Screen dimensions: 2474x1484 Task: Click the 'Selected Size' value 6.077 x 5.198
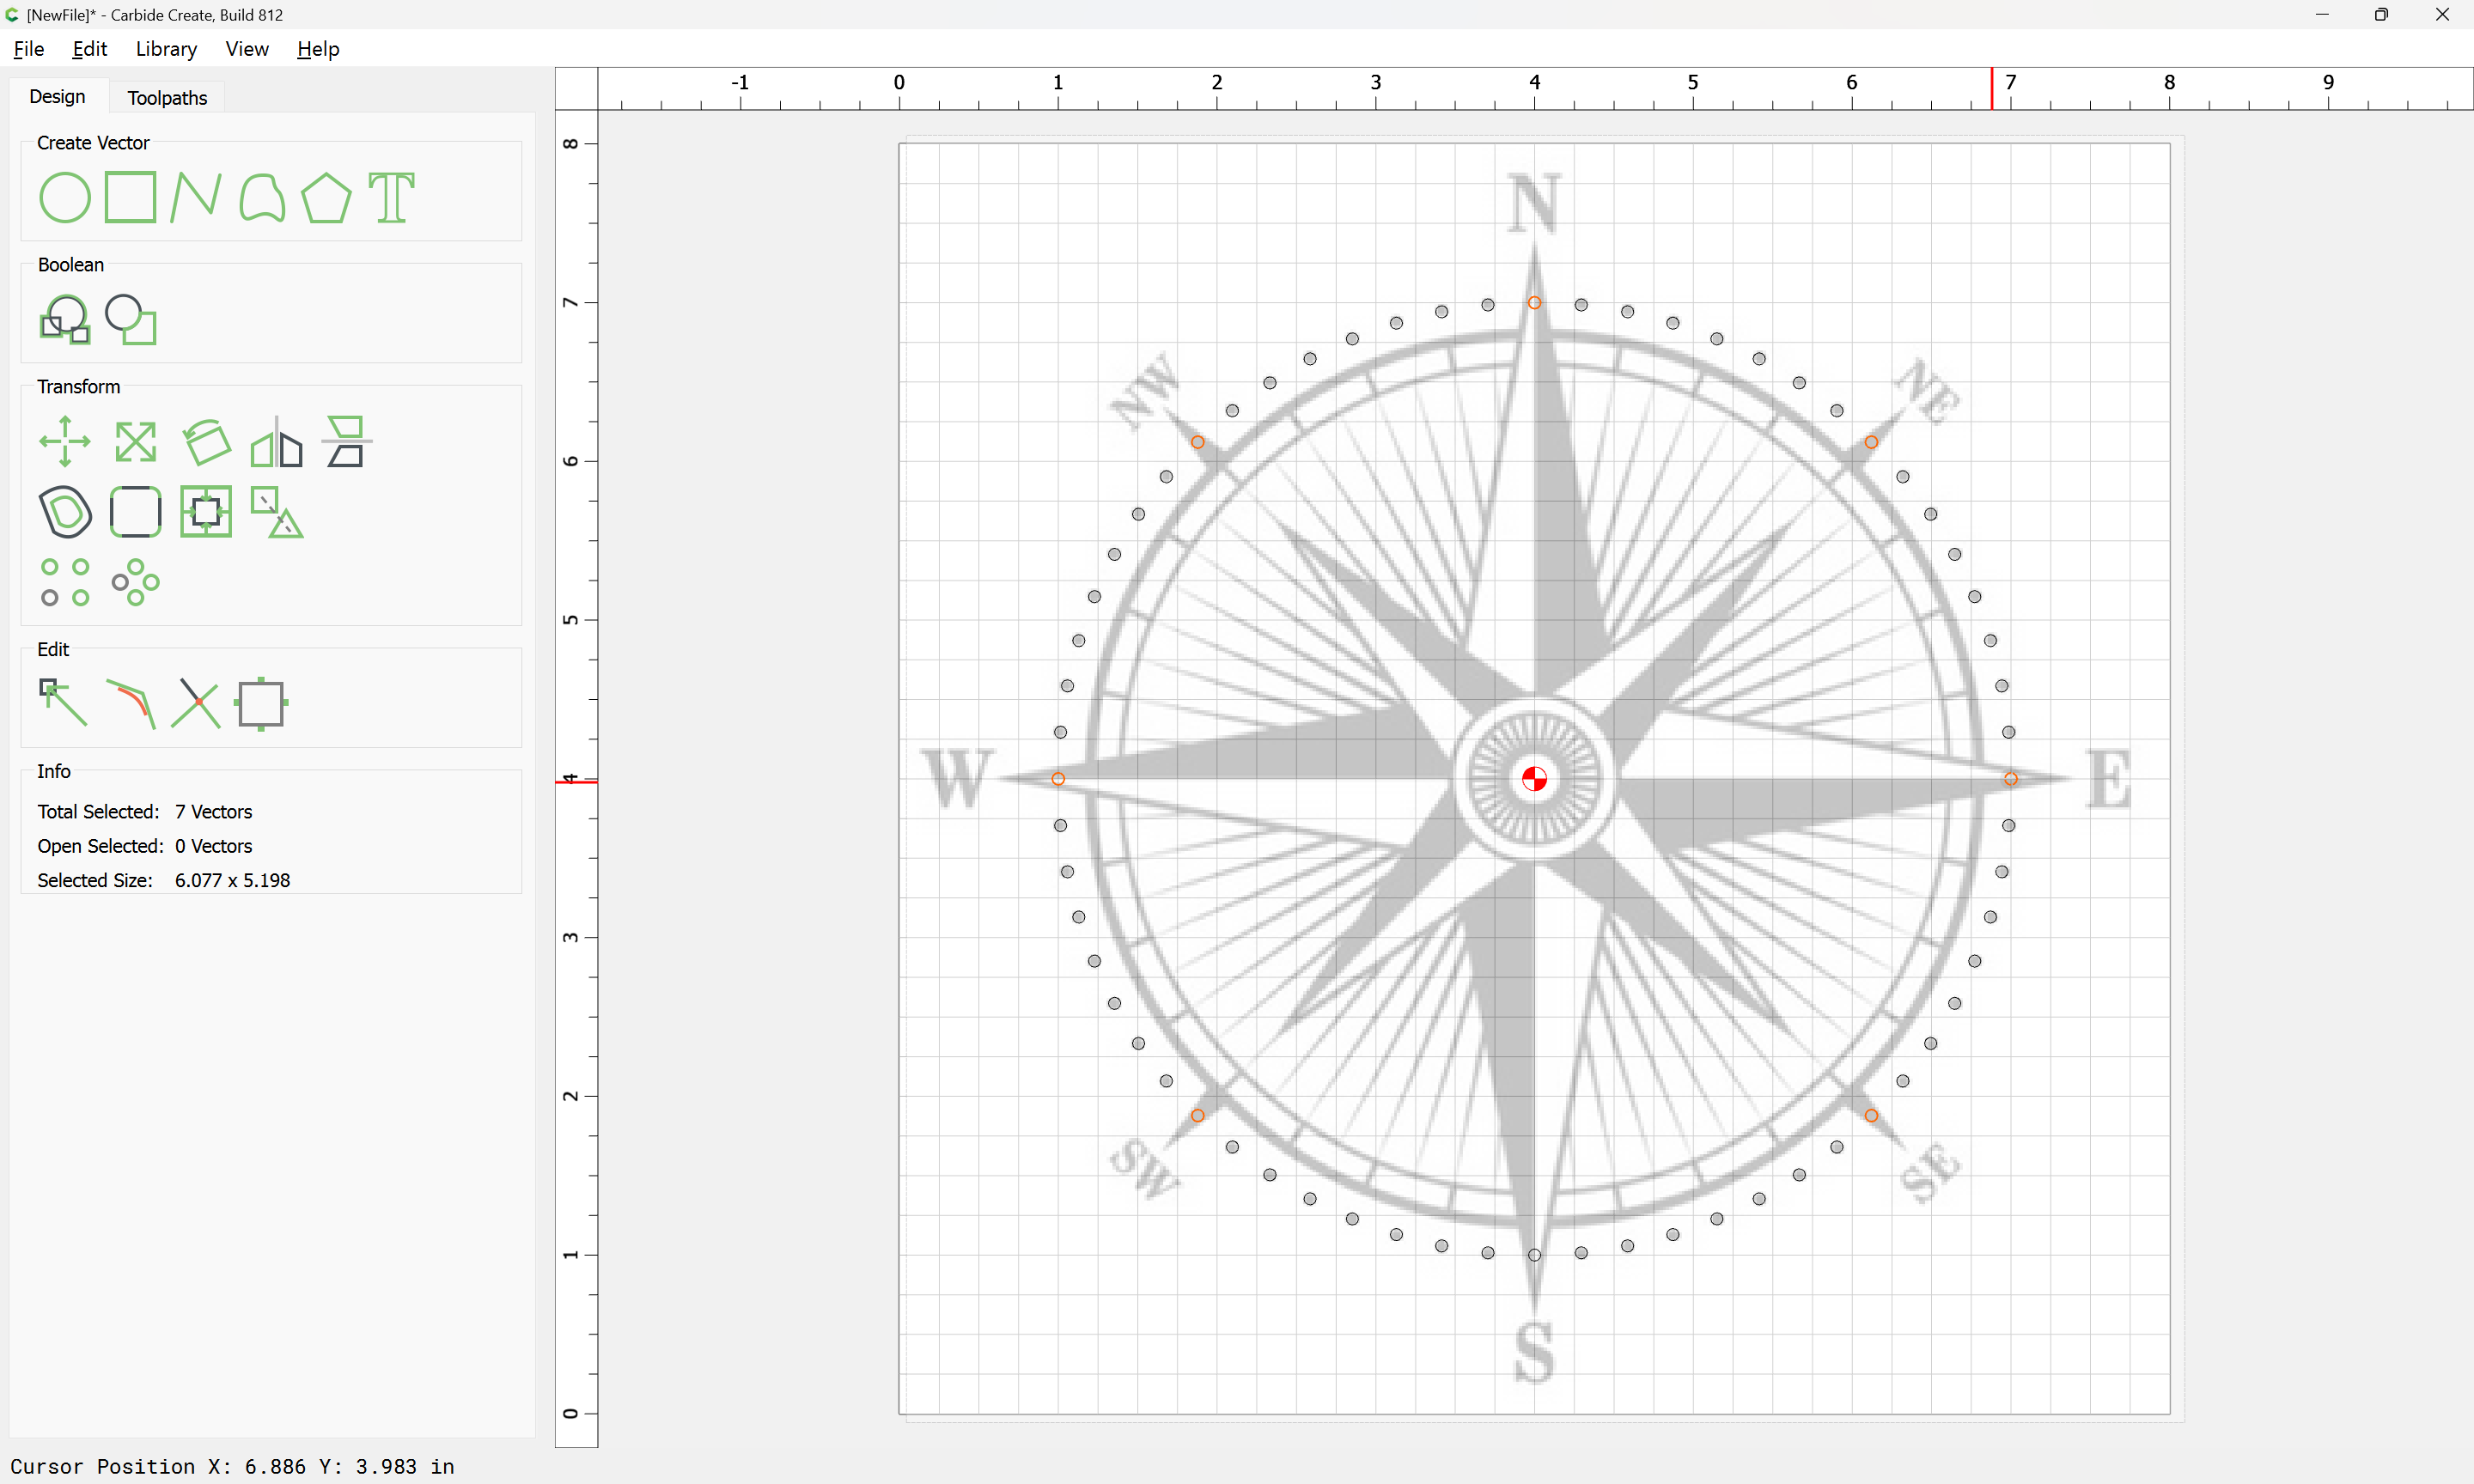pyautogui.click(x=232, y=881)
